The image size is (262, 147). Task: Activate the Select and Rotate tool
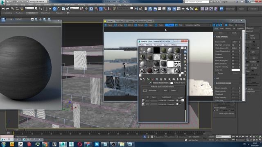[x=59, y=9]
